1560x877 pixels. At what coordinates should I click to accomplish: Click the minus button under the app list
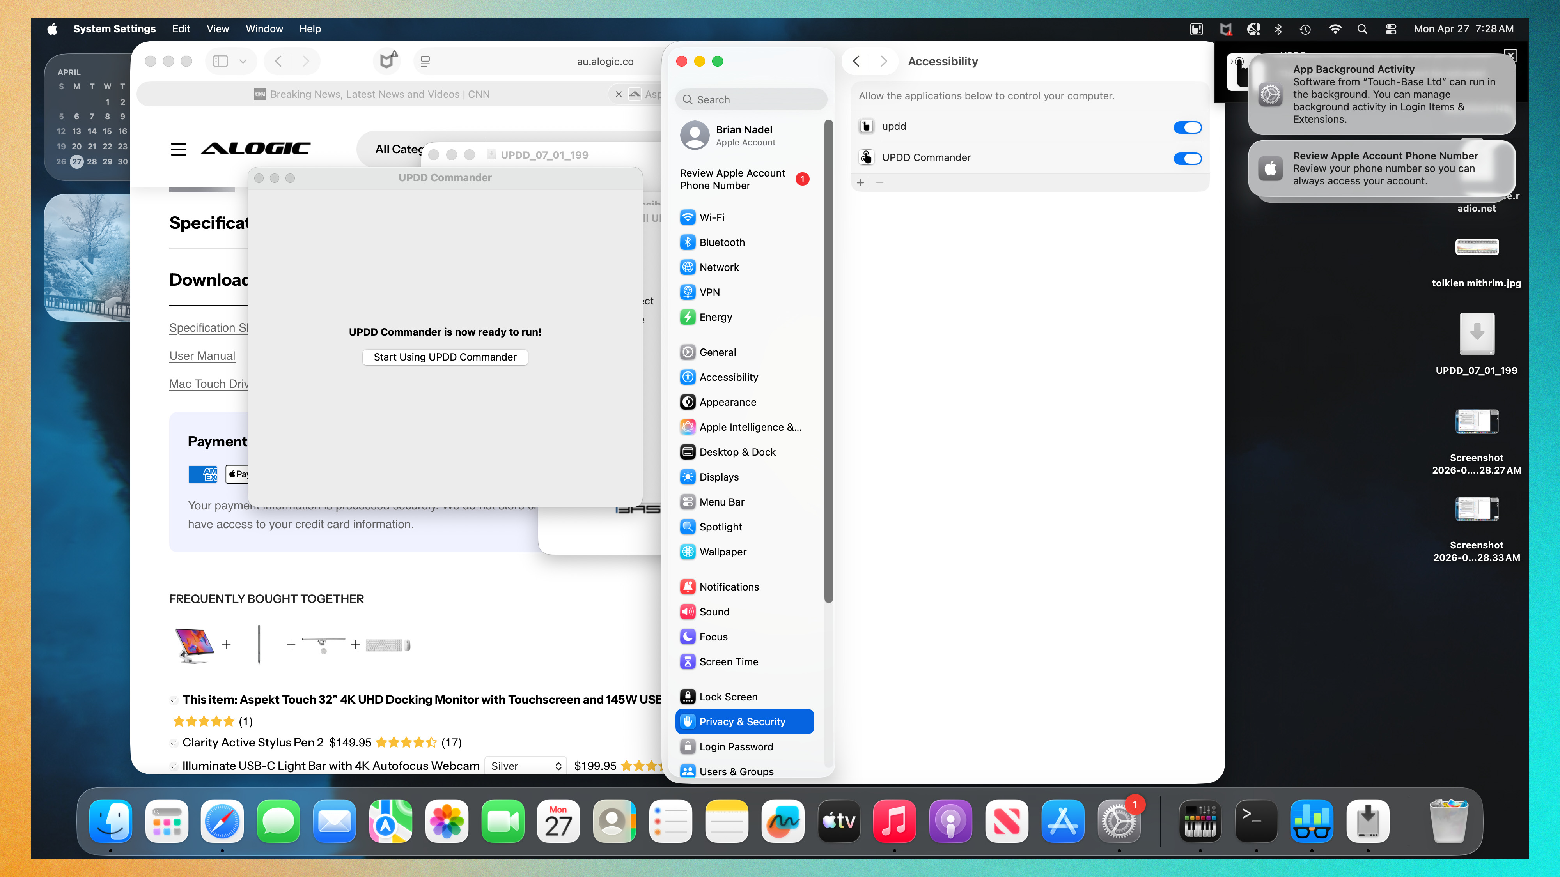click(880, 183)
